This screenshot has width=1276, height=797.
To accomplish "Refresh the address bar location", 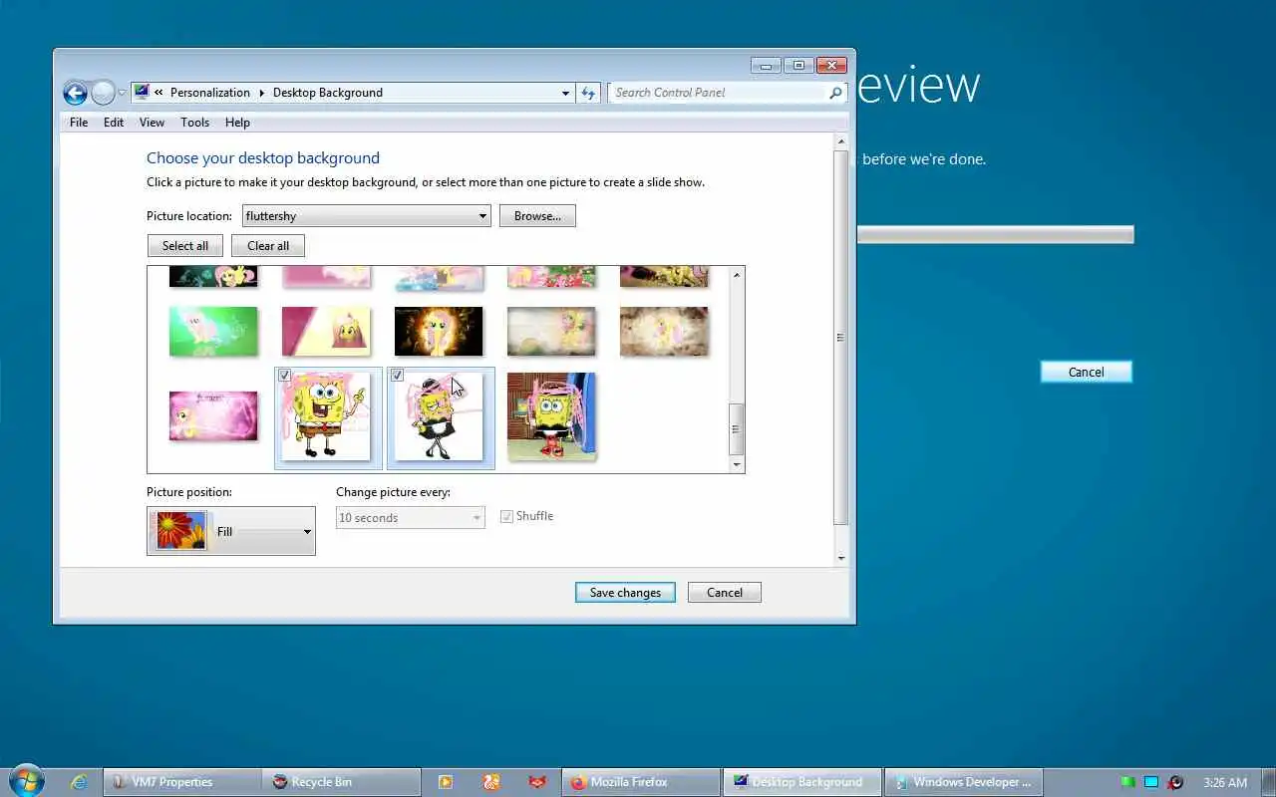I will click(x=588, y=93).
